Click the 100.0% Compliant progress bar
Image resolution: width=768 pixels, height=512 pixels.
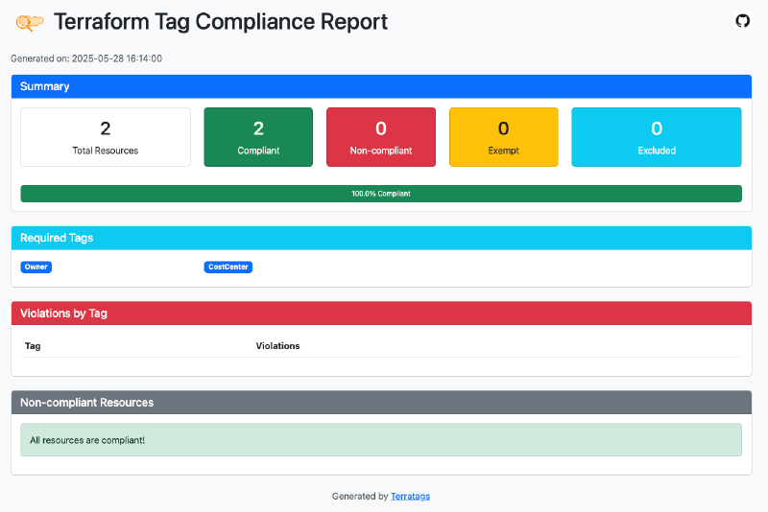point(381,194)
